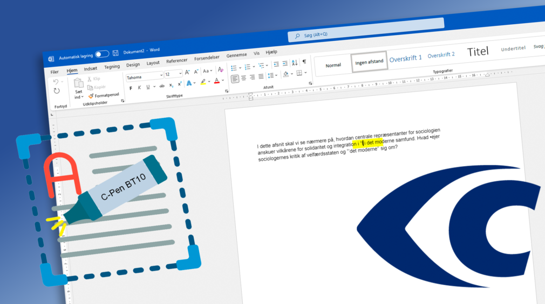The width and height of the screenshot is (545, 304).
Task: Toggle underline (U) formatting
Action: 148,87
